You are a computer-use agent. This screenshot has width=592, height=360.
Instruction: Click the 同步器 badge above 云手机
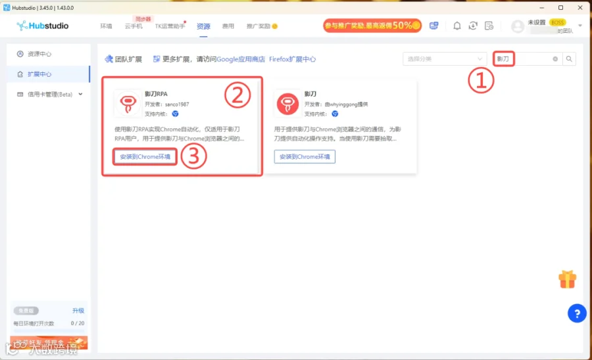click(x=143, y=19)
